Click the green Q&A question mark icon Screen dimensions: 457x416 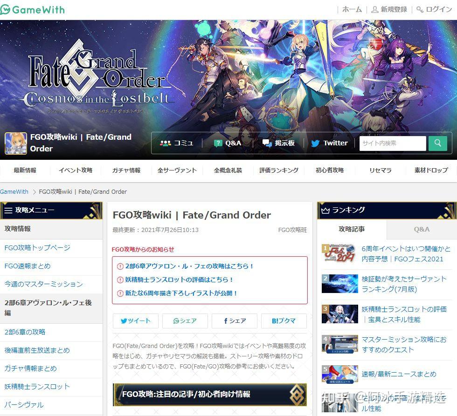217,143
